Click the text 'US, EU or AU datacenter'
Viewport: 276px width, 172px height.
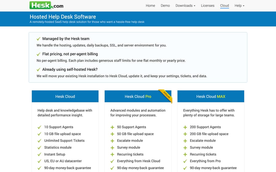(x=63, y=161)
